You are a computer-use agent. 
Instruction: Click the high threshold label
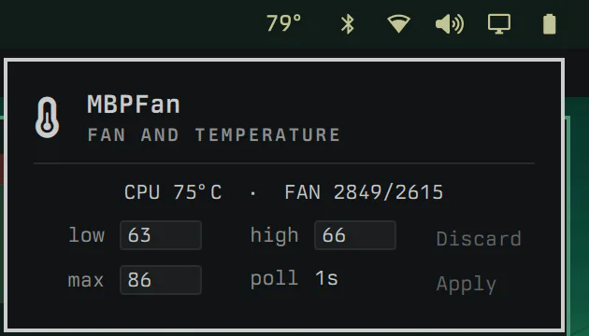(x=275, y=235)
